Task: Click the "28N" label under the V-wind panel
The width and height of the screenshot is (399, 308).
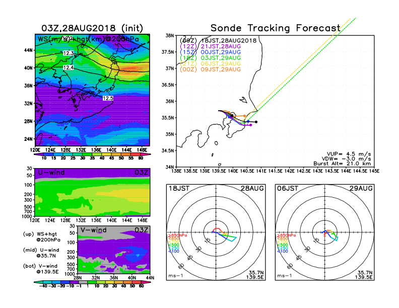Action: [78, 278]
